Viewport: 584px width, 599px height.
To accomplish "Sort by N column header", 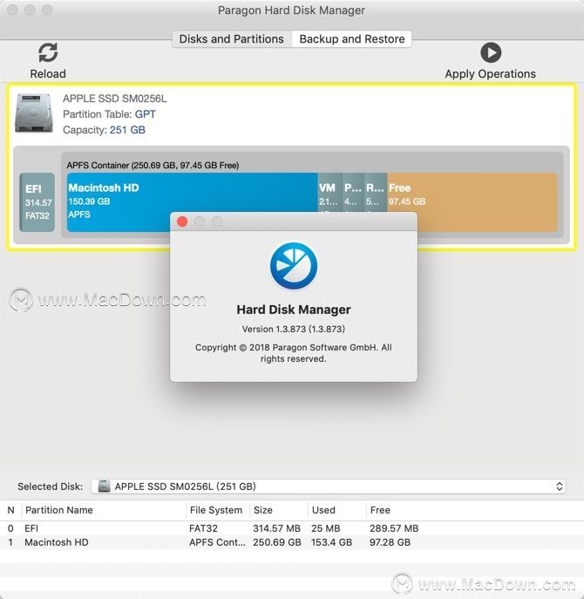I will 10,510.
